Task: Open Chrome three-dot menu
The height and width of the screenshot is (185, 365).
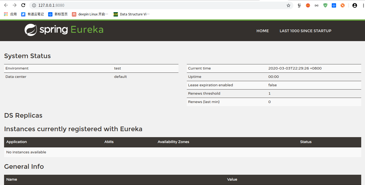Action: [x=363, y=5]
